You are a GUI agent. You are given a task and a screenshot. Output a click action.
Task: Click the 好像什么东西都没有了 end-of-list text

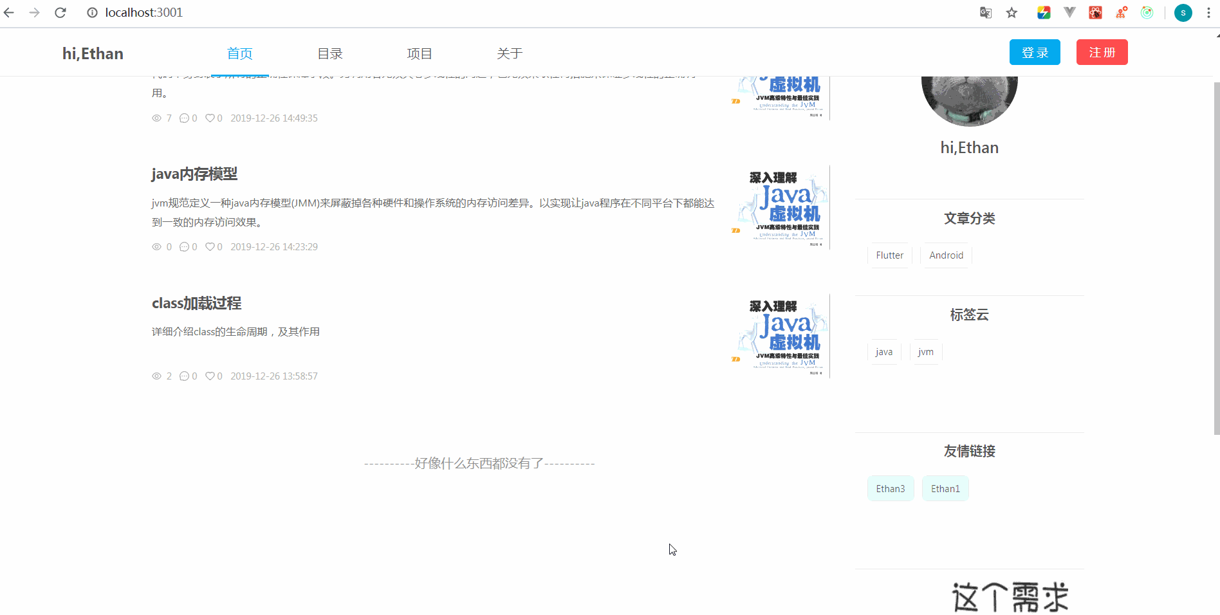[479, 463]
